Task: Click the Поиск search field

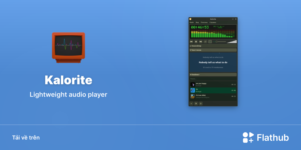Action: [213, 79]
